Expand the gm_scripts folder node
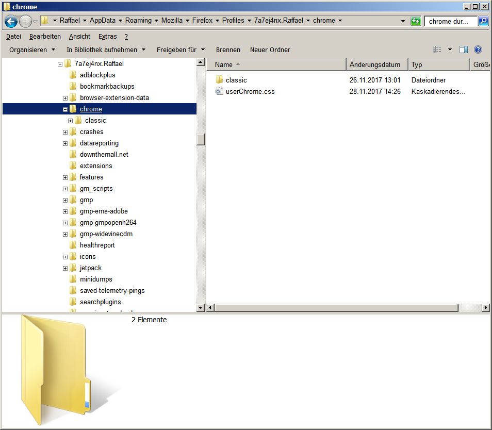Viewport: 492px width, 430px height. pyautogui.click(x=65, y=189)
